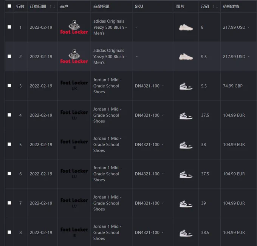Screen dimensions: 257x246
Task: Open Jordan 1 Mid shoe image in row 5
Action: click(186, 145)
